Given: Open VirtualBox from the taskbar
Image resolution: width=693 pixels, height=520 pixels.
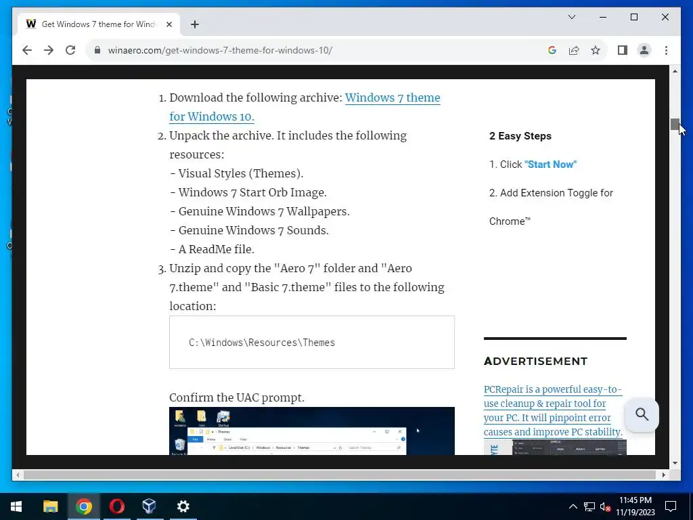Looking at the screenshot, I should tap(150, 506).
